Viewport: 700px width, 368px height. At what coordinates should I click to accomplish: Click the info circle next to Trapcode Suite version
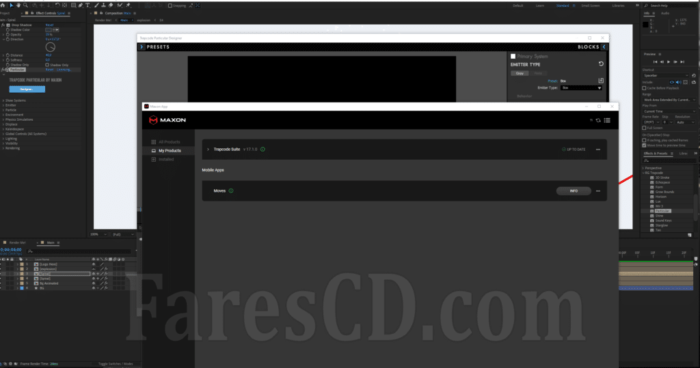[262, 150]
